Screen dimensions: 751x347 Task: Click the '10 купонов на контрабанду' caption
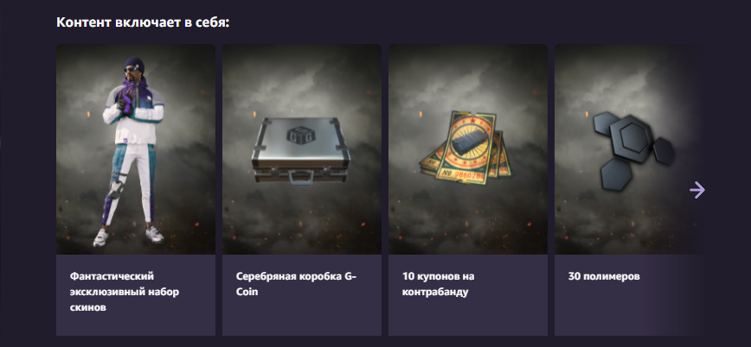point(439,284)
